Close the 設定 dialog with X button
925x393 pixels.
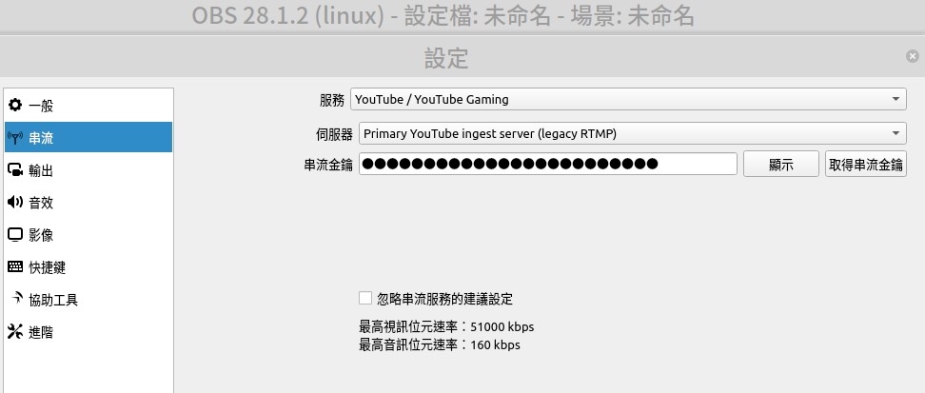tap(913, 57)
